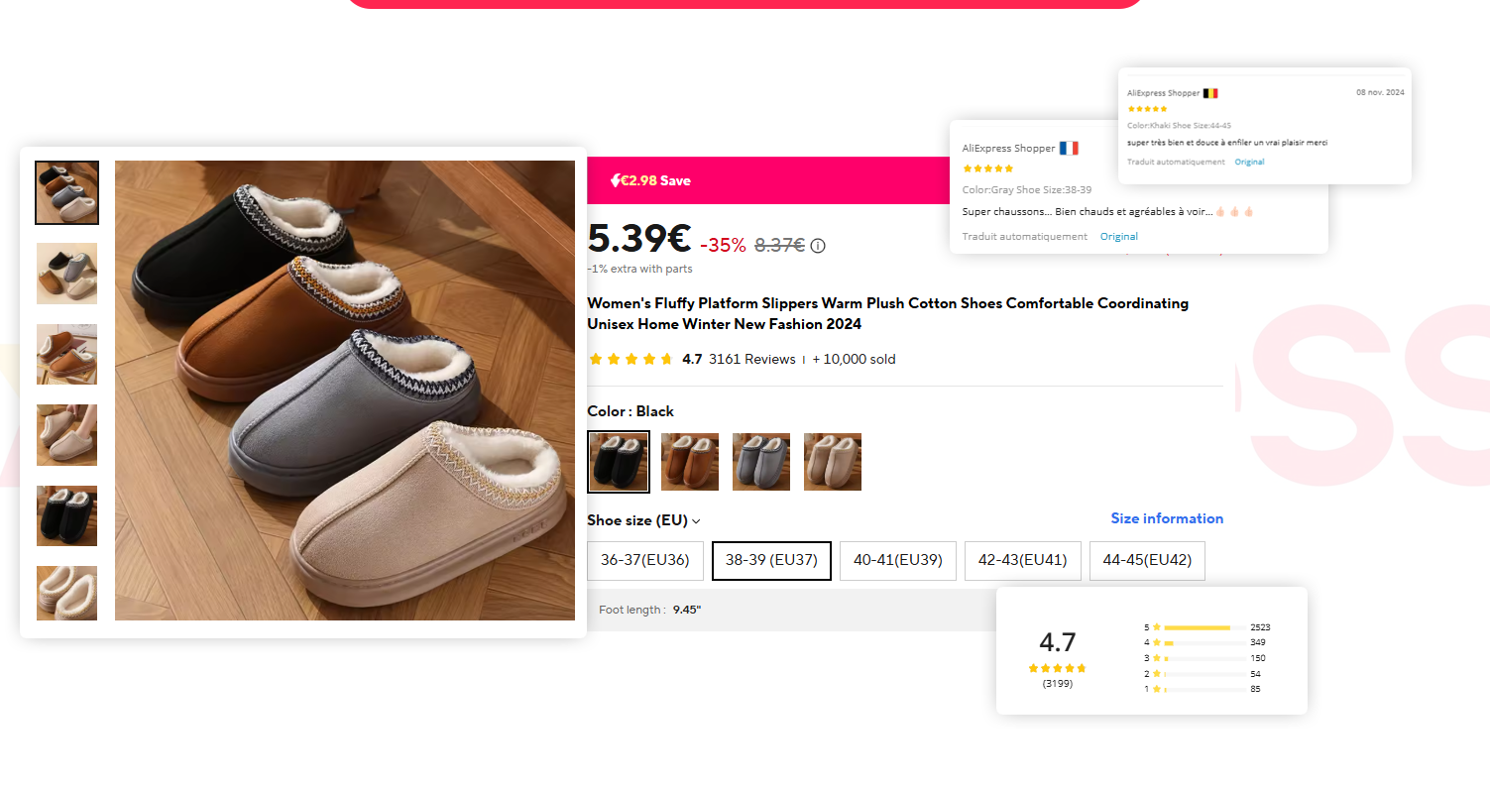1490x786 pixels.
Task: Select the black slippers color swatch
Action: pos(619,462)
